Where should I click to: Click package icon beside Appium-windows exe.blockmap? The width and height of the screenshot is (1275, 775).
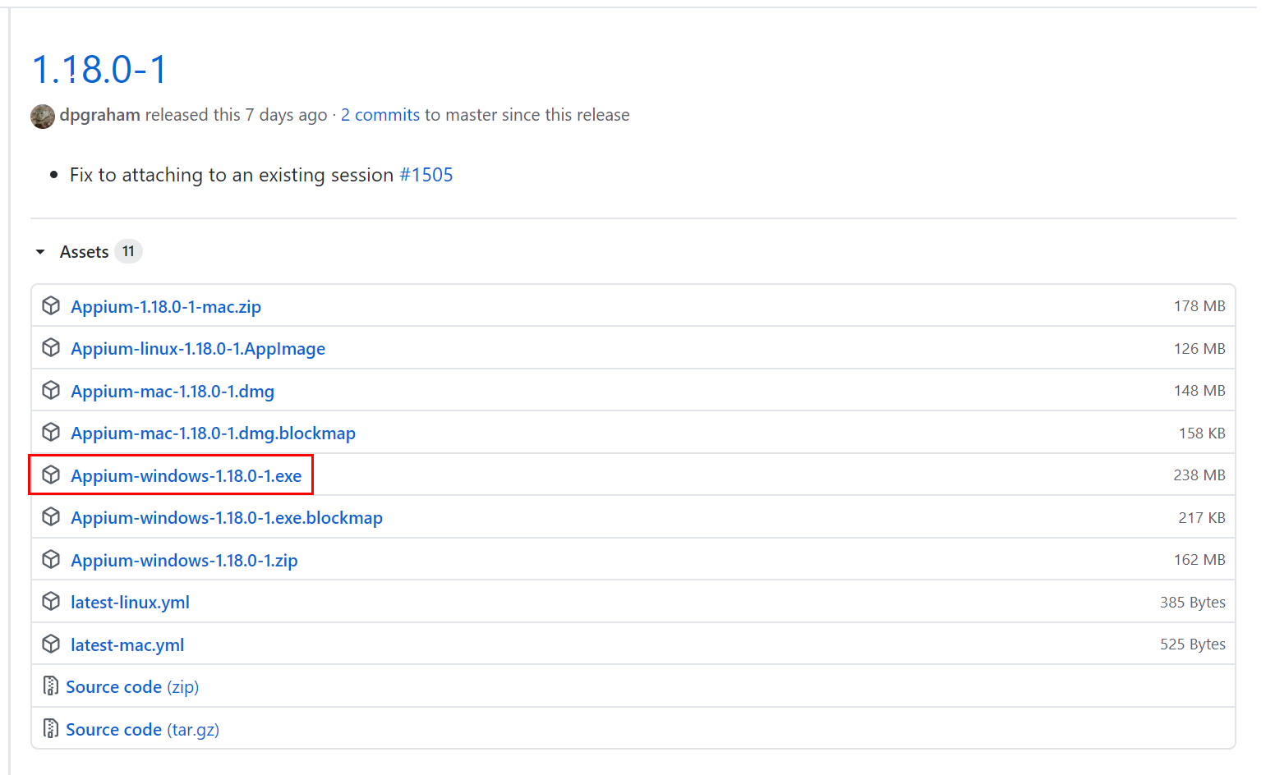point(51,516)
